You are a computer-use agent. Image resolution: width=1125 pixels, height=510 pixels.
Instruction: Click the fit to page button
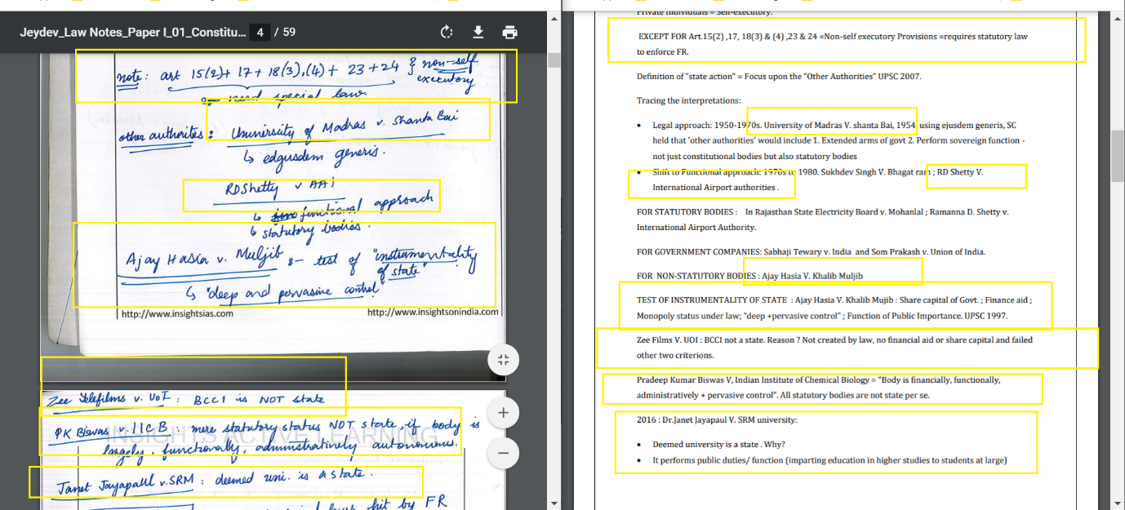(x=503, y=360)
